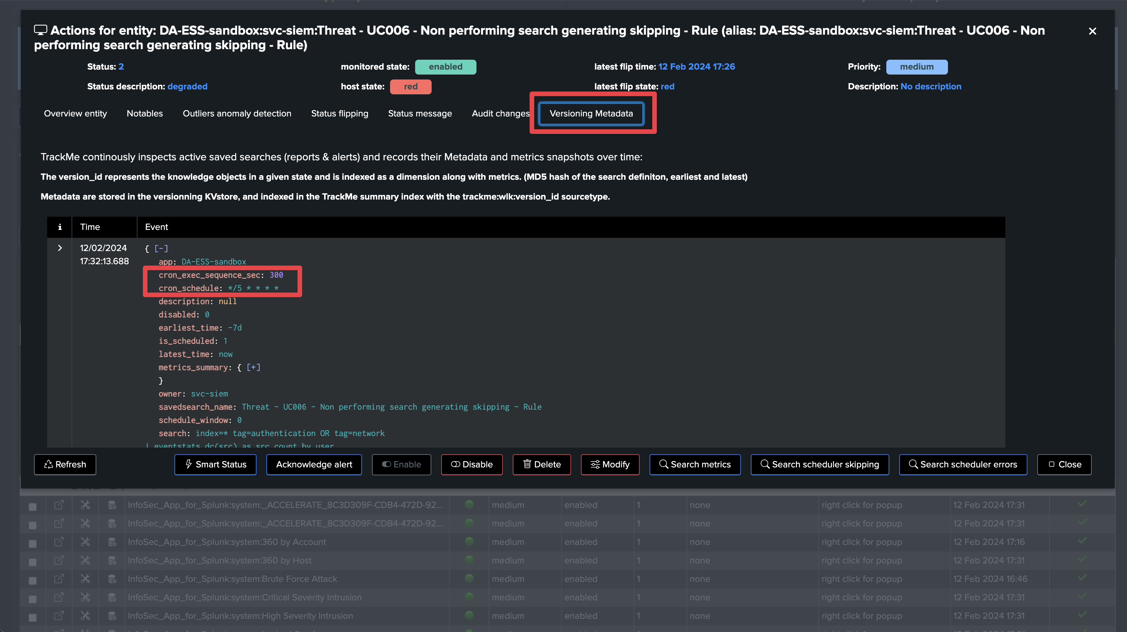This screenshot has width=1127, height=632.
Task: Click open-in-new icon for Brute Force Attack row
Action: pos(59,579)
